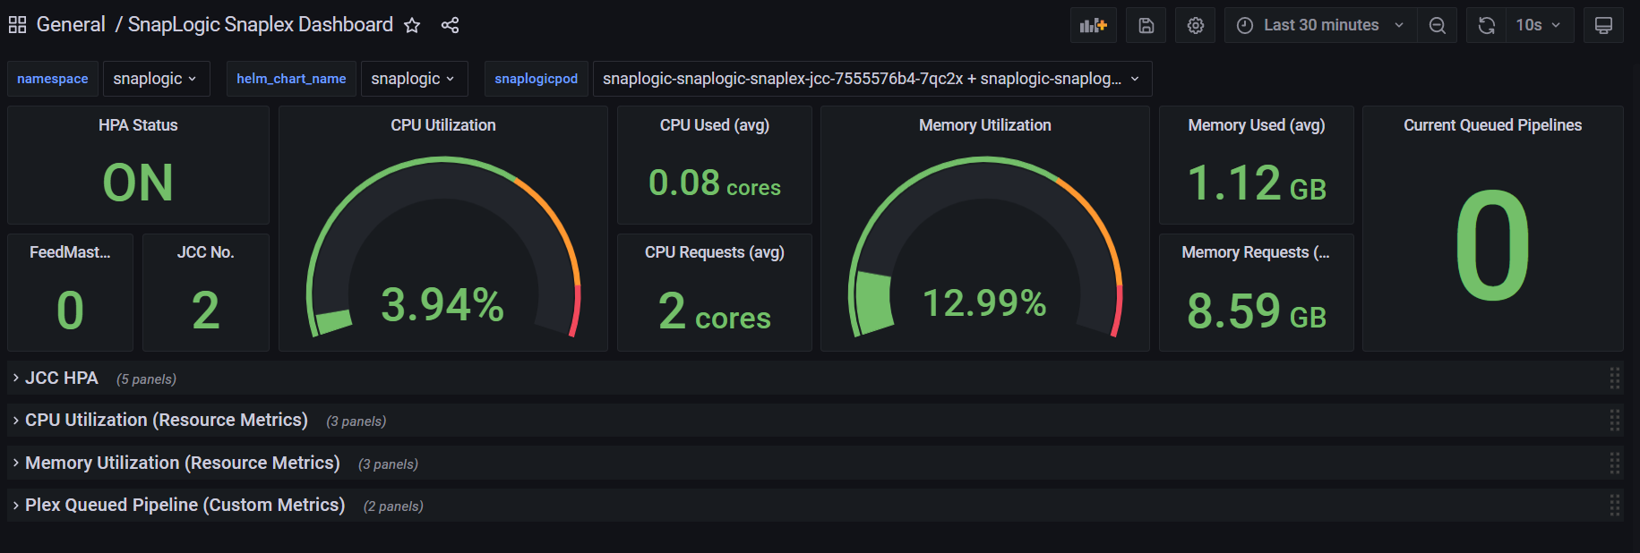Click Current Queued Pipelines panel title
Viewport: 1640px width, 553px height.
(1493, 125)
